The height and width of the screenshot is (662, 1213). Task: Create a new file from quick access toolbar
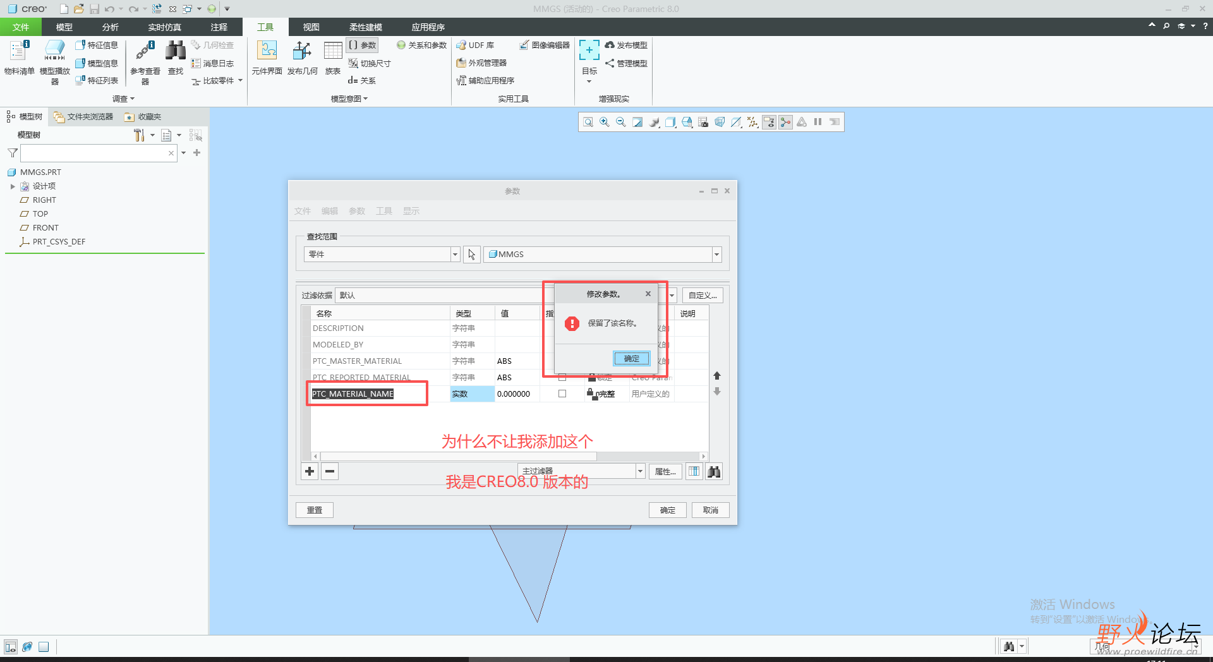(64, 9)
